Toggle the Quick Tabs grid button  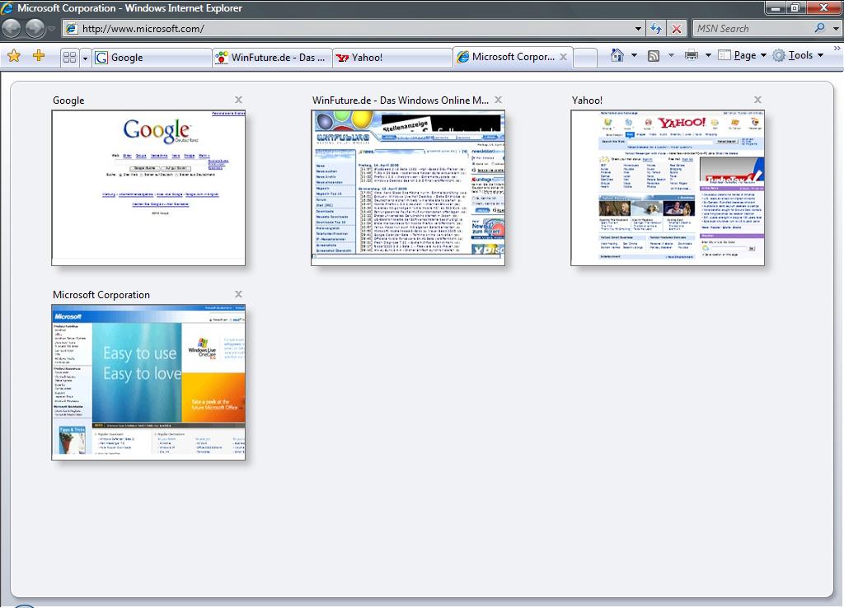coord(70,57)
